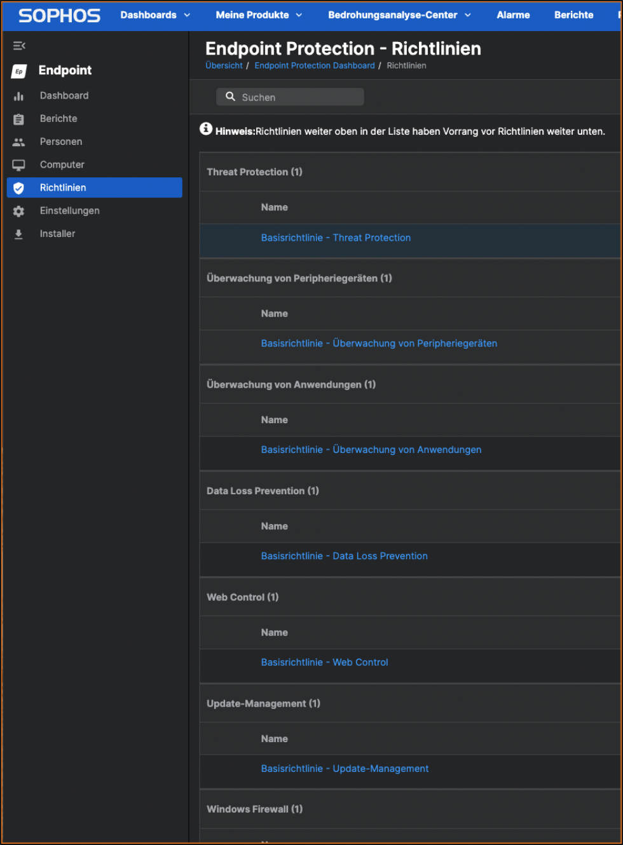The width and height of the screenshot is (623, 845).
Task: Open the Bedrohungsanalyse-Center dropdown
Action: pyautogui.click(x=399, y=15)
